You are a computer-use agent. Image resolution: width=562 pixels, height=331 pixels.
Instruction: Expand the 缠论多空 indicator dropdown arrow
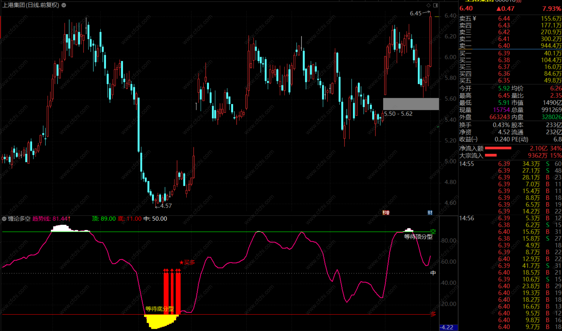click(4, 219)
